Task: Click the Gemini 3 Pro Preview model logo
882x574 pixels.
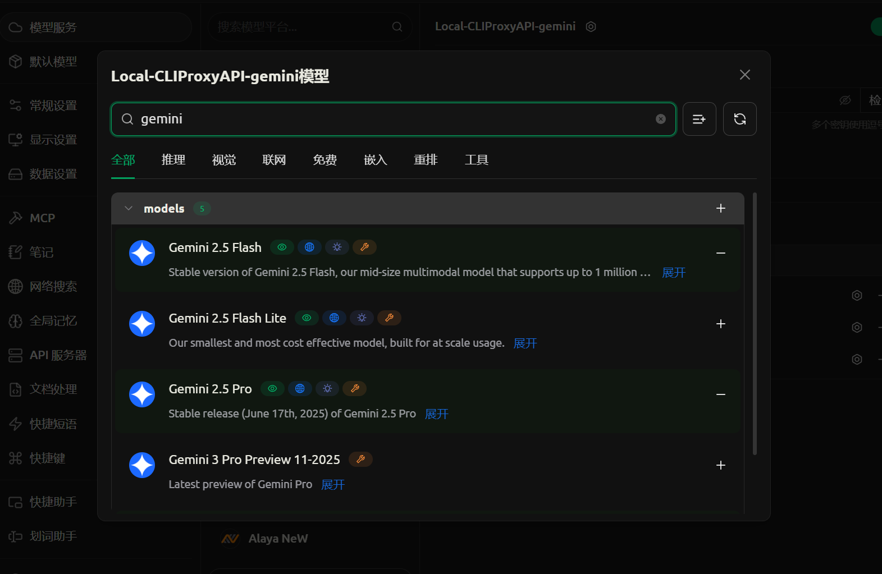Action: pos(142,465)
